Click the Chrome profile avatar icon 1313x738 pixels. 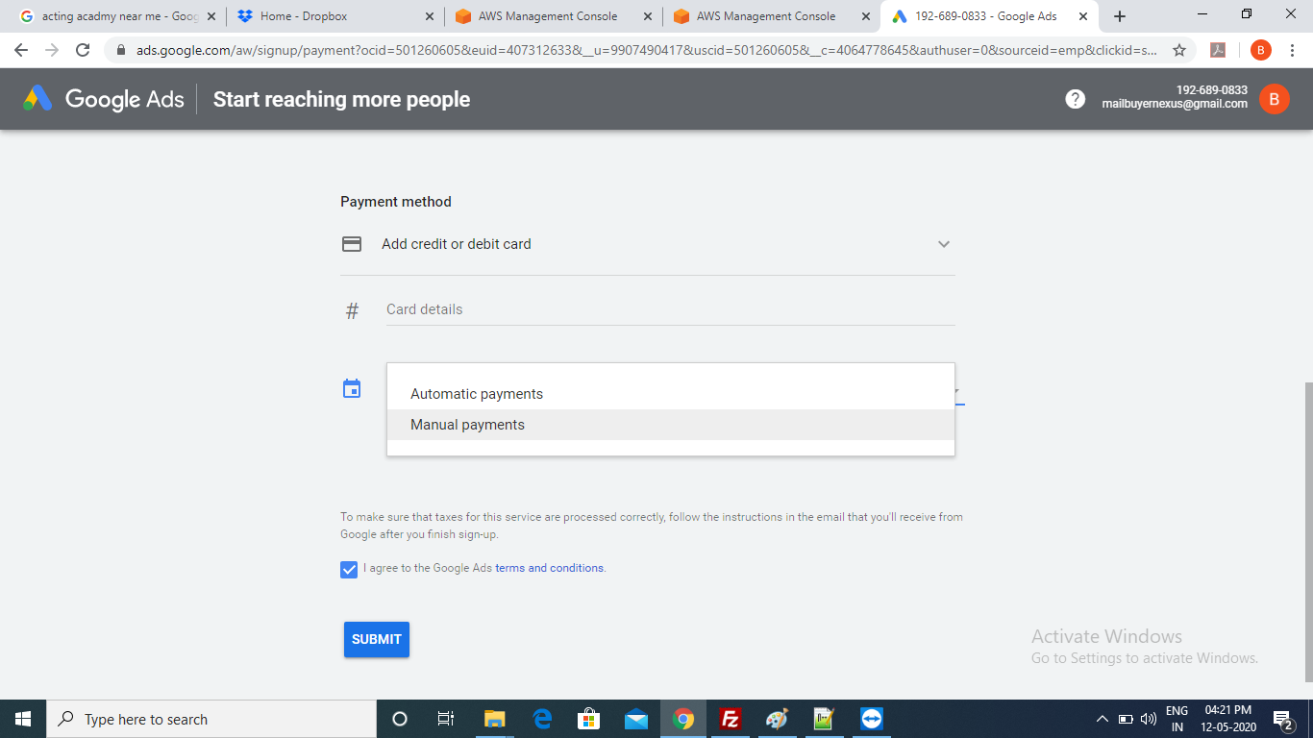click(1261, 51)
